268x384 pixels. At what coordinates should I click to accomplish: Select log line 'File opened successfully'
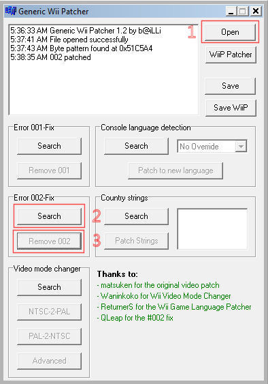point(69,40)
